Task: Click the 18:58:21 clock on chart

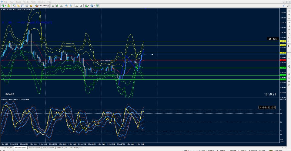Action: [x=270, y=94]
